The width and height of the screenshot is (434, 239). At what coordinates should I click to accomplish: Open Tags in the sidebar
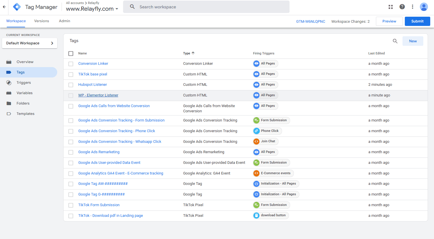[x=29, y=72]
